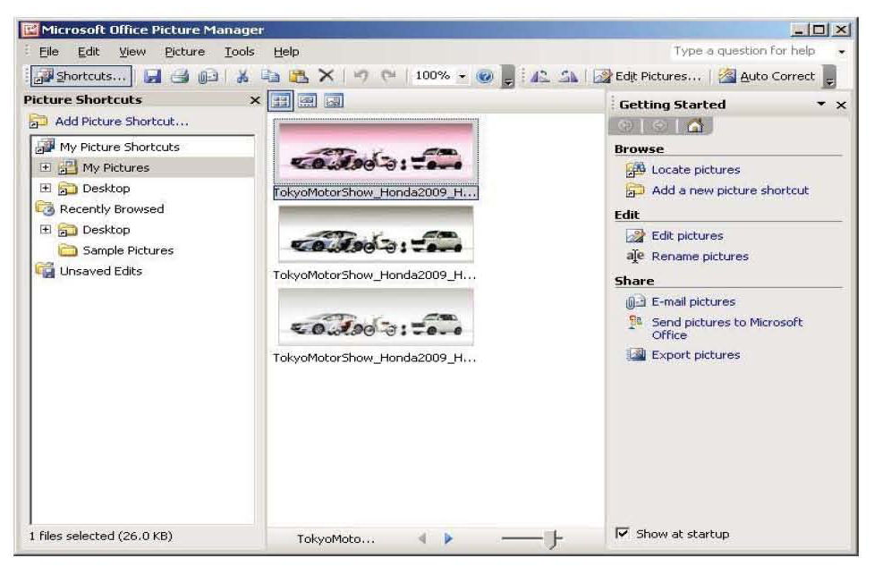Click the thumbnail zoom slider handle
Screen dimensions: 874x575
(x=556, y=538)
